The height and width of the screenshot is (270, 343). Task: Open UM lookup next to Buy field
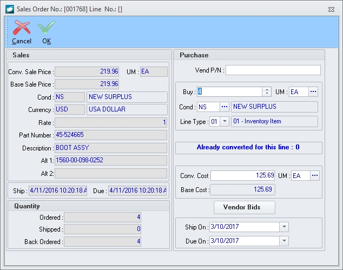point(313,91)
